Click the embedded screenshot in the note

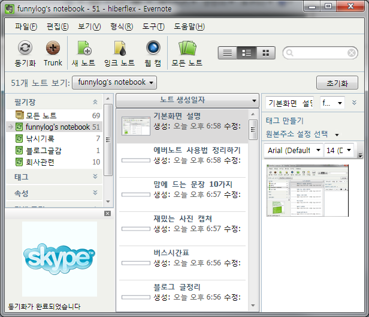click(x=307, y=190)
